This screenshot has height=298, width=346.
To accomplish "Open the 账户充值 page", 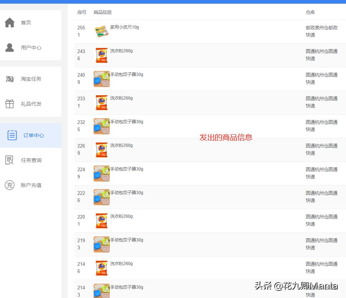I will (x=31, y=185).
